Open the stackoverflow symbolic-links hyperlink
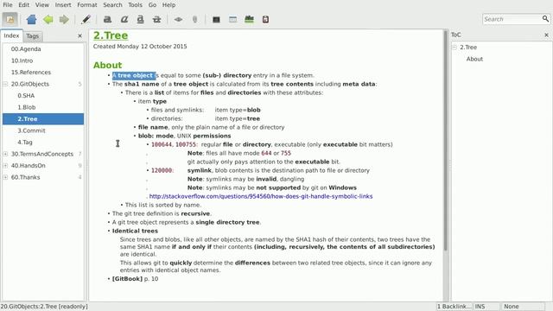The width and height of the screenshot is (553, 311). [x=261, y=196]
